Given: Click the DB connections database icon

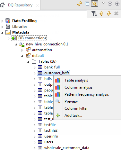Looking at the screenshot, I should click(14, 38).
